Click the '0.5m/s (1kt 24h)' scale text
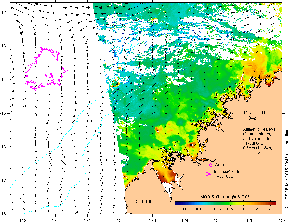Image resolution: width=289 pixels, height=224 pixels. 258,148
